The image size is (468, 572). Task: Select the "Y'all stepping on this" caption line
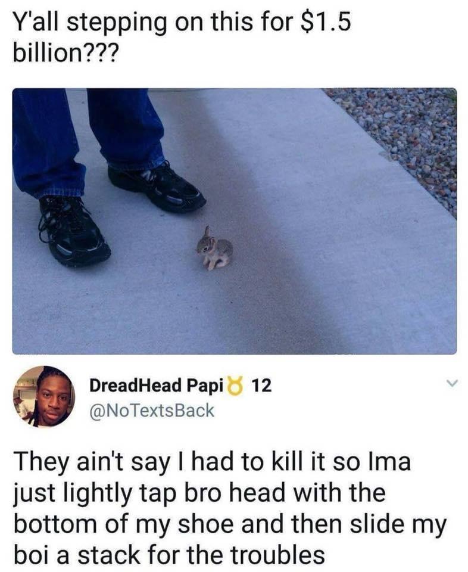click(182, 21)
